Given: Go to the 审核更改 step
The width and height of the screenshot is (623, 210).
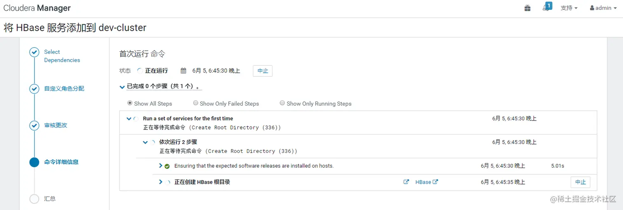Looking at the screenshot, I should click(x=56, y=125).
